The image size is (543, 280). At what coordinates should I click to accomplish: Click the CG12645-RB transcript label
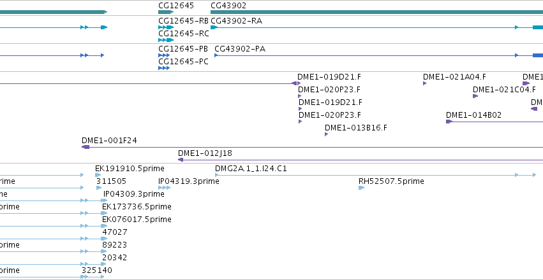coord(184,21)
